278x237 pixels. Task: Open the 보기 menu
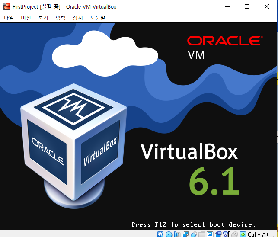pyautogui.click(x=43, y=18)
